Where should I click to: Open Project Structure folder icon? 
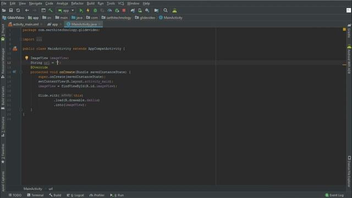tap(156, 10)
